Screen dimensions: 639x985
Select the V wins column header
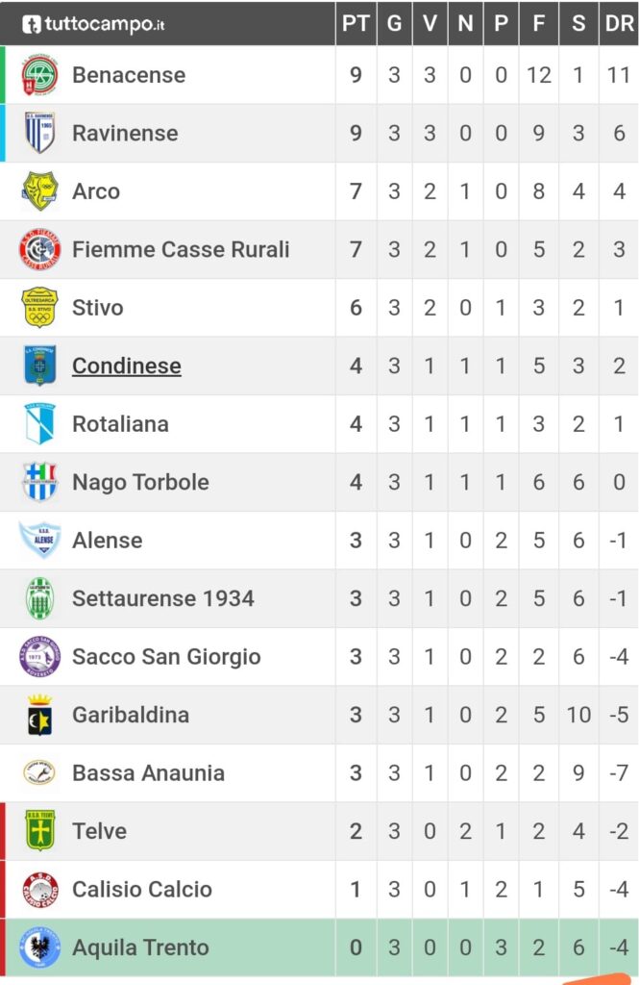click(430, 23)
